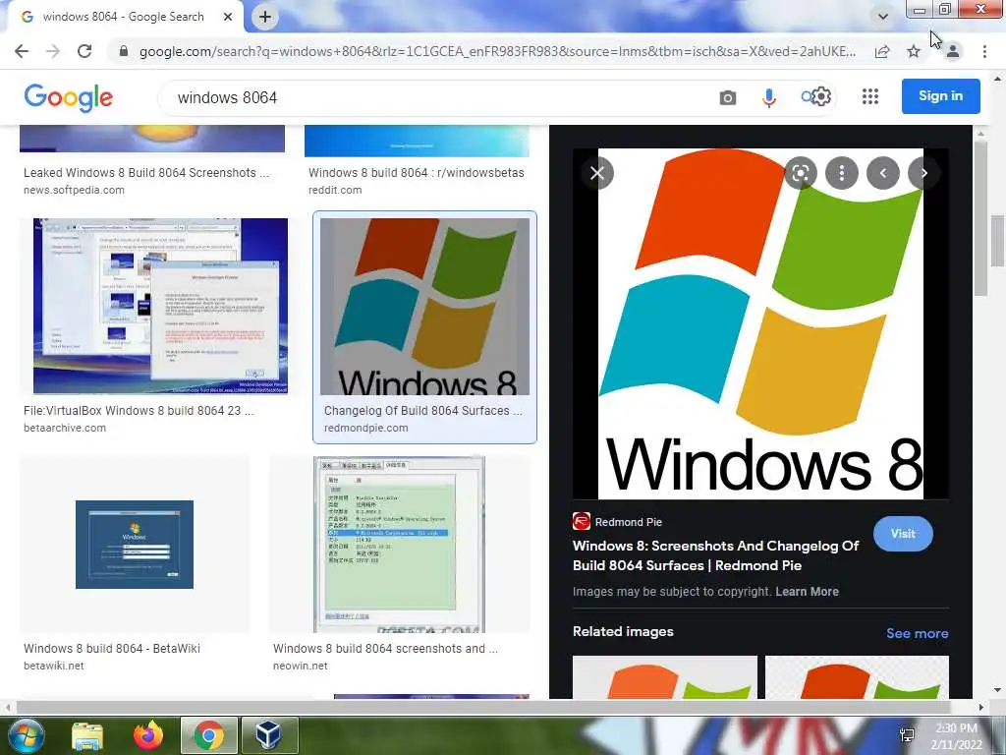Search by image camera icon

tap(728, 97)
